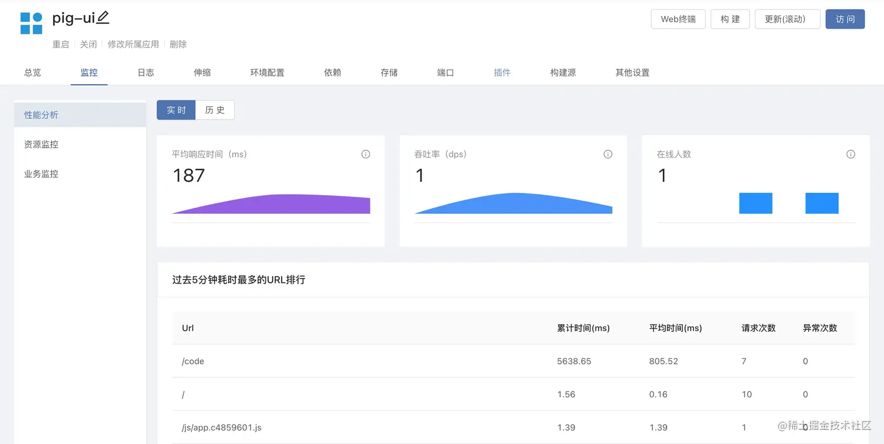Viewport: 884px width, 444px height.
Task: Click the purple response time chart
Action: tap(271, 204)
